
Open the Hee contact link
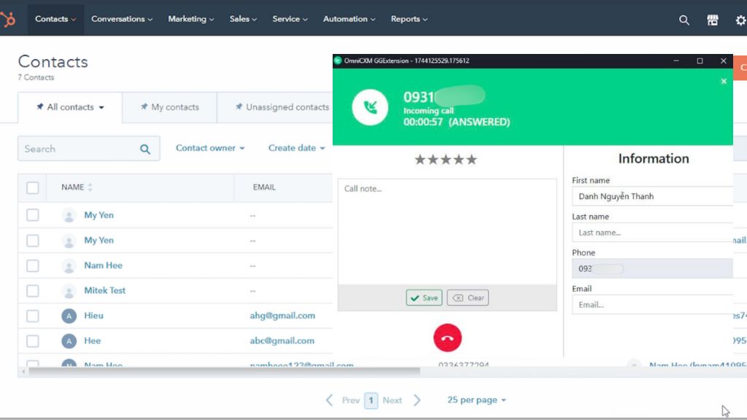click(93, 341)
